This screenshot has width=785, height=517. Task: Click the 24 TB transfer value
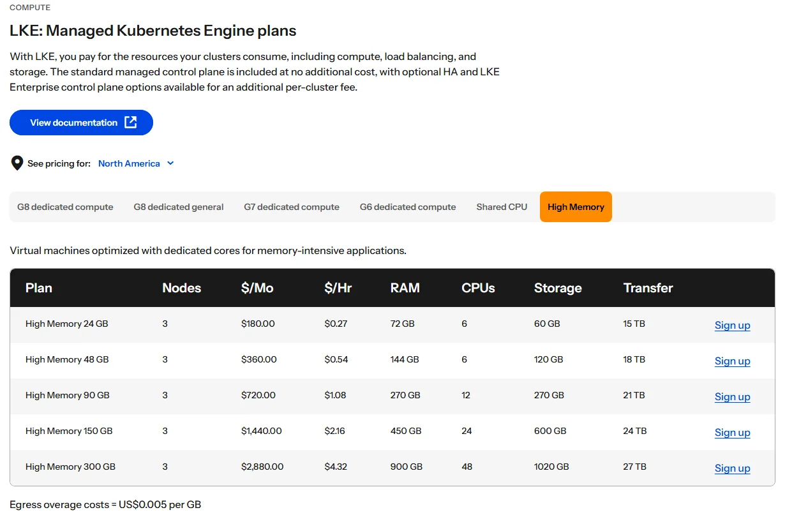(635, 431)
